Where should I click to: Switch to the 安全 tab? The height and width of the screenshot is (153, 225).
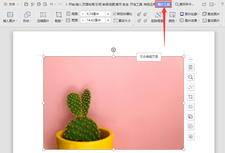126,5
